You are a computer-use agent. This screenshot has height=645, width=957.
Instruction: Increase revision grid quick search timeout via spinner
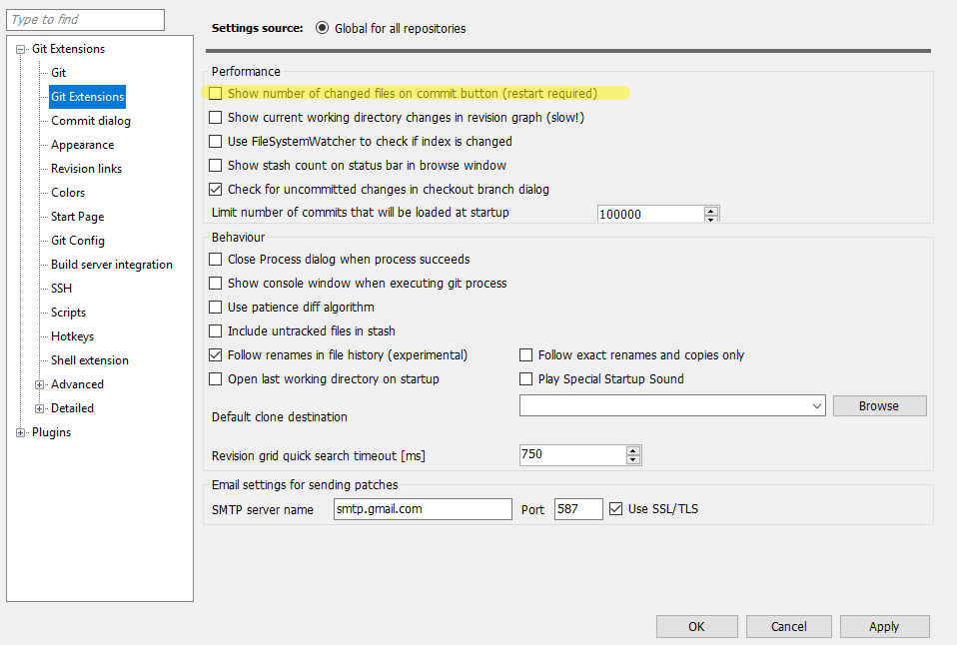click(x=633, y=450)
